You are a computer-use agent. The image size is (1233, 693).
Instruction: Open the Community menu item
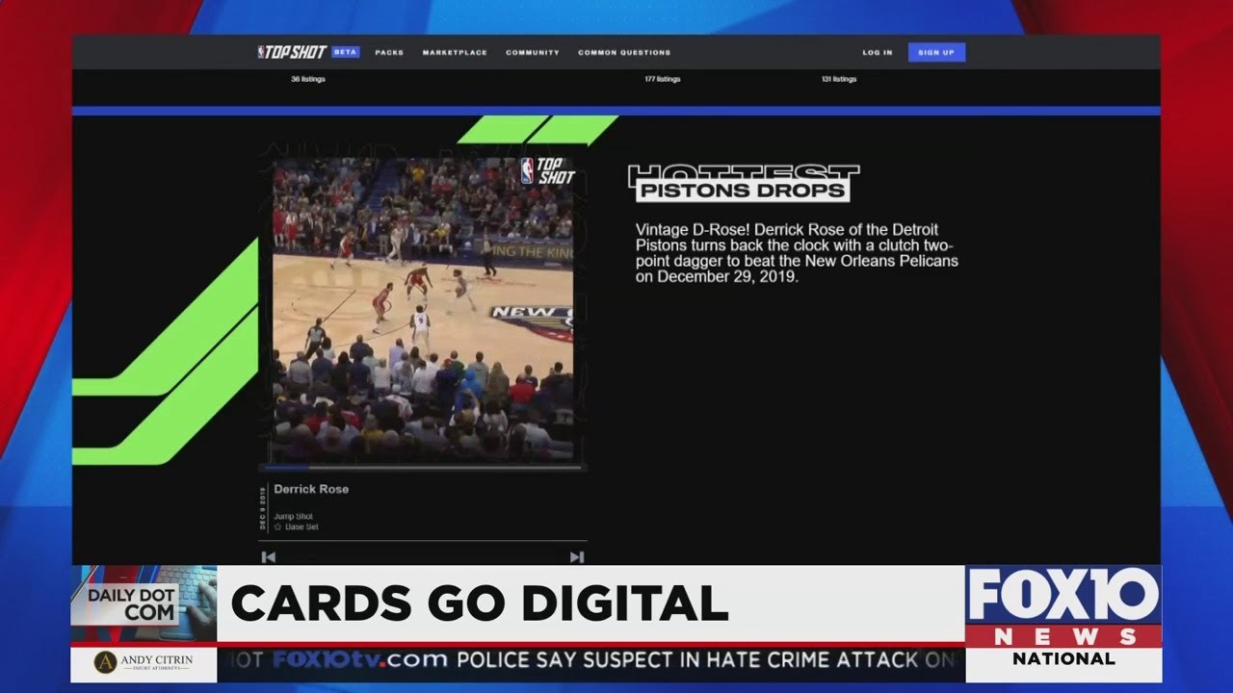pyautogui.click(x=533, y=52)
